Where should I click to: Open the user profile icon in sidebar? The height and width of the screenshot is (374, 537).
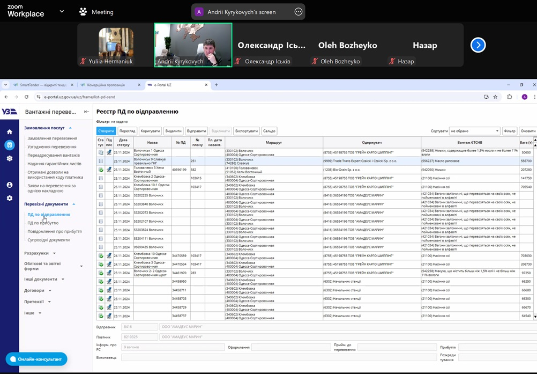9,185
